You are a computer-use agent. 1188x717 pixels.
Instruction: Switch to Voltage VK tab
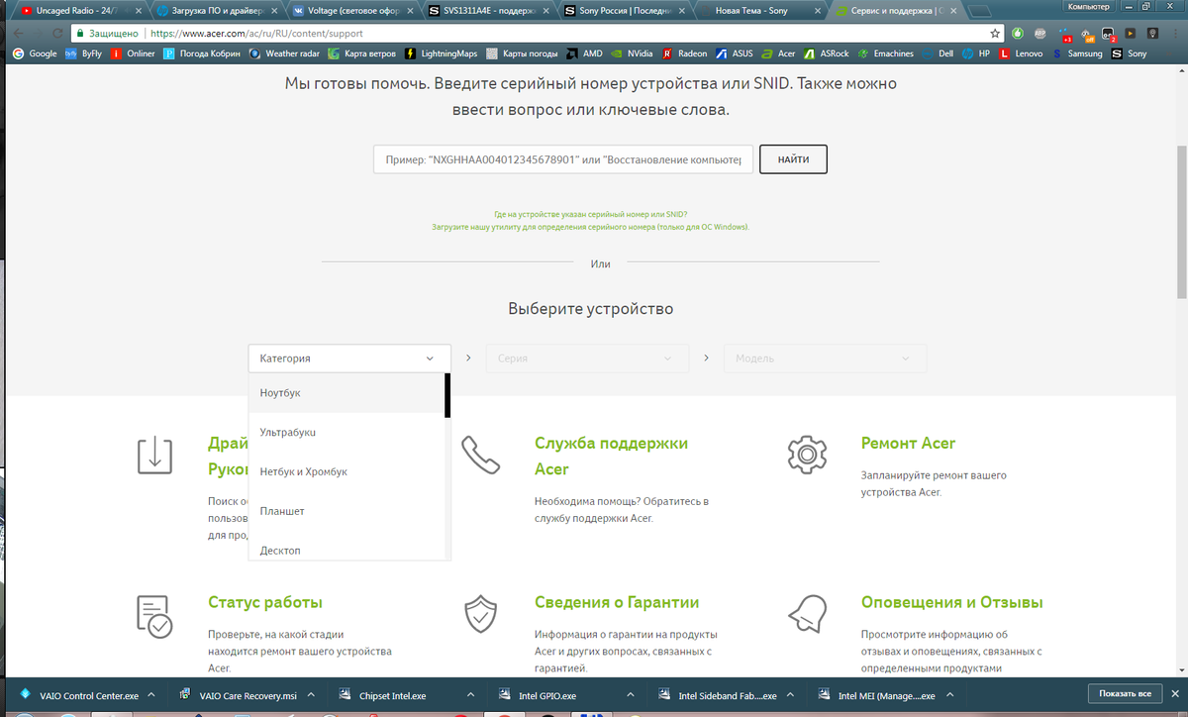click(x=351, y=12)
